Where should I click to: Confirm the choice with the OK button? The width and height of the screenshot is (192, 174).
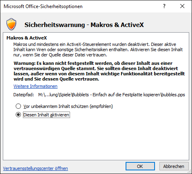pos(140,166)
